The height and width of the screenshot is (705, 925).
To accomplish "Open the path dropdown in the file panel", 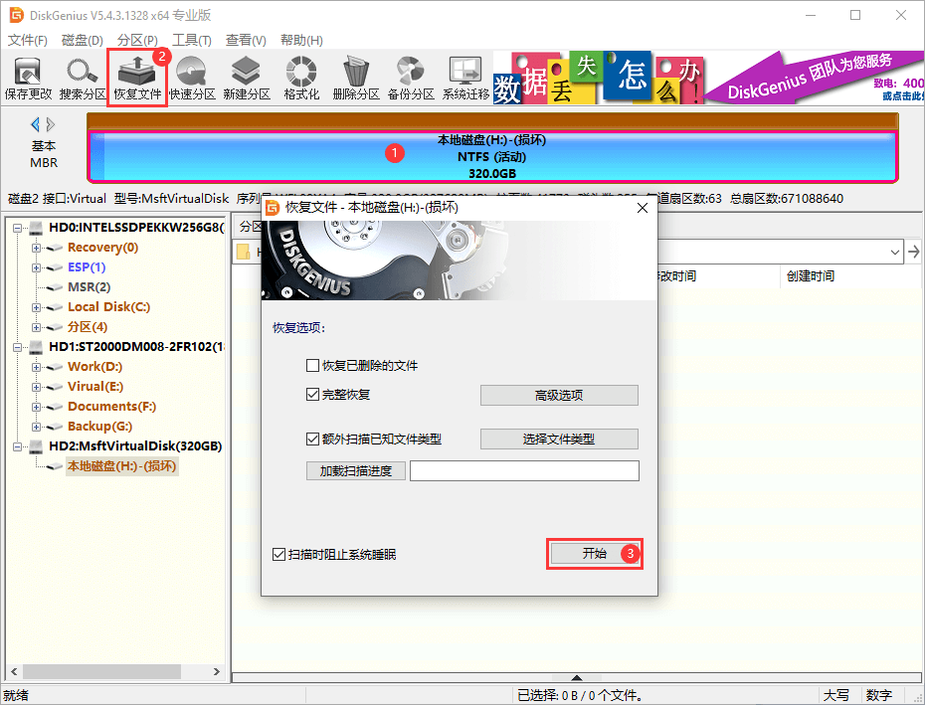I will coord(895,252).
